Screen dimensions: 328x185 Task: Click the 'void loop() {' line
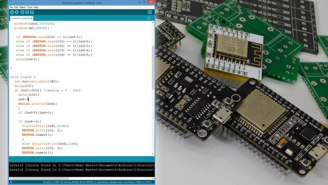(23, 77)
